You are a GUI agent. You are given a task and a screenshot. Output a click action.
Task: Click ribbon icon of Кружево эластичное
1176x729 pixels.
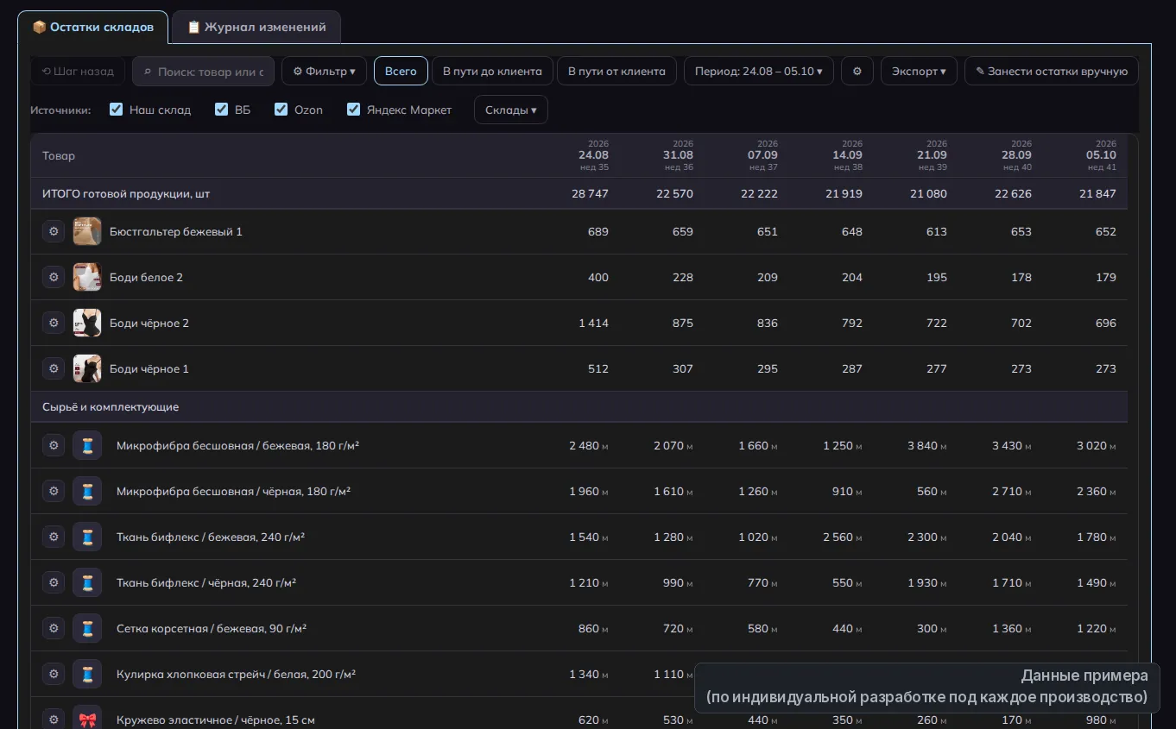pos(87,720)
